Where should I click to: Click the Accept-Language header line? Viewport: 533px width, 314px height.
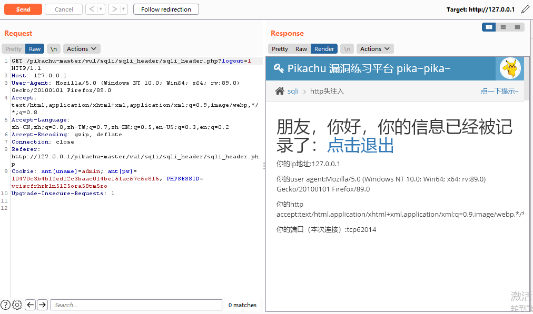[x=120, y=124]
